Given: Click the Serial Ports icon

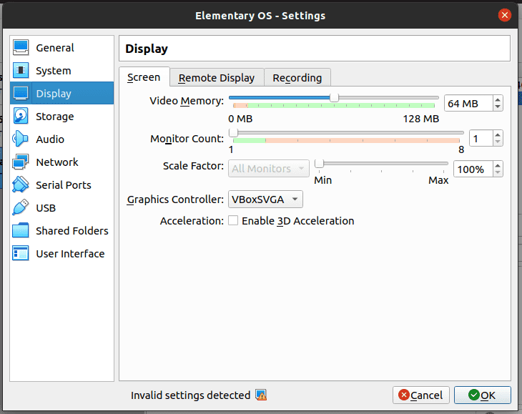Looking at the screenshot, I should (21, 185).
